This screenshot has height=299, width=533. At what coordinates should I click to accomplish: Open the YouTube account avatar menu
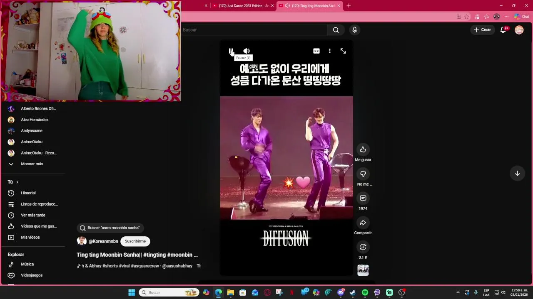click(x=519, y=30)
